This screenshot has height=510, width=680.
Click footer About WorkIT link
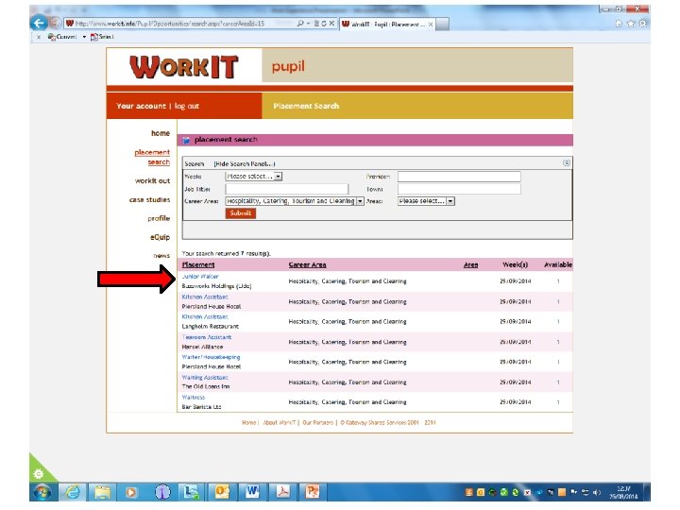(280, 422)
